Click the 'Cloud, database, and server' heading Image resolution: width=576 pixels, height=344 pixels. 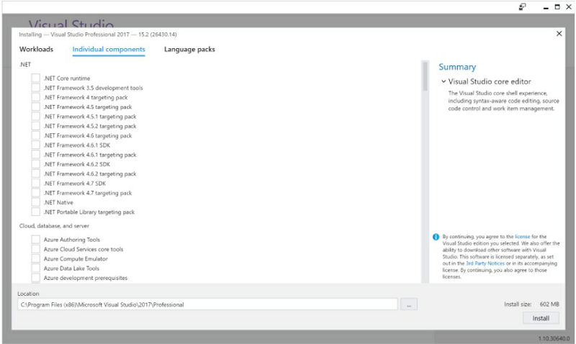point(54,226)
